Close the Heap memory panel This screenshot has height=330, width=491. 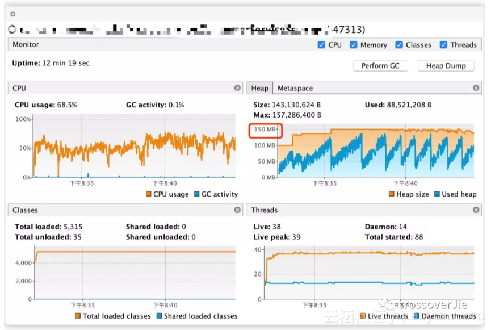(x=476, y=88)
